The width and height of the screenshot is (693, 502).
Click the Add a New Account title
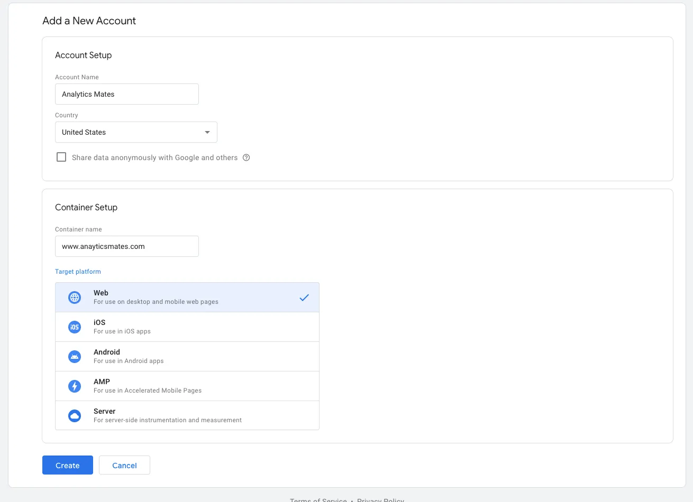89,21
